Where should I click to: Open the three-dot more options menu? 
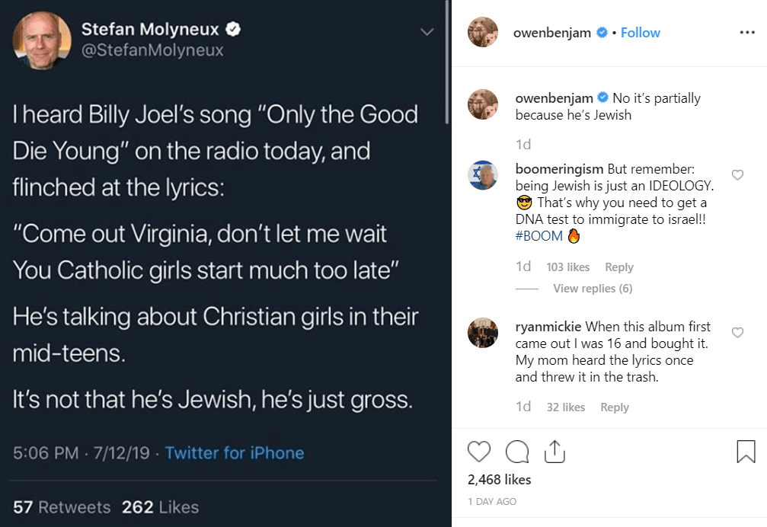click(747, 32)
